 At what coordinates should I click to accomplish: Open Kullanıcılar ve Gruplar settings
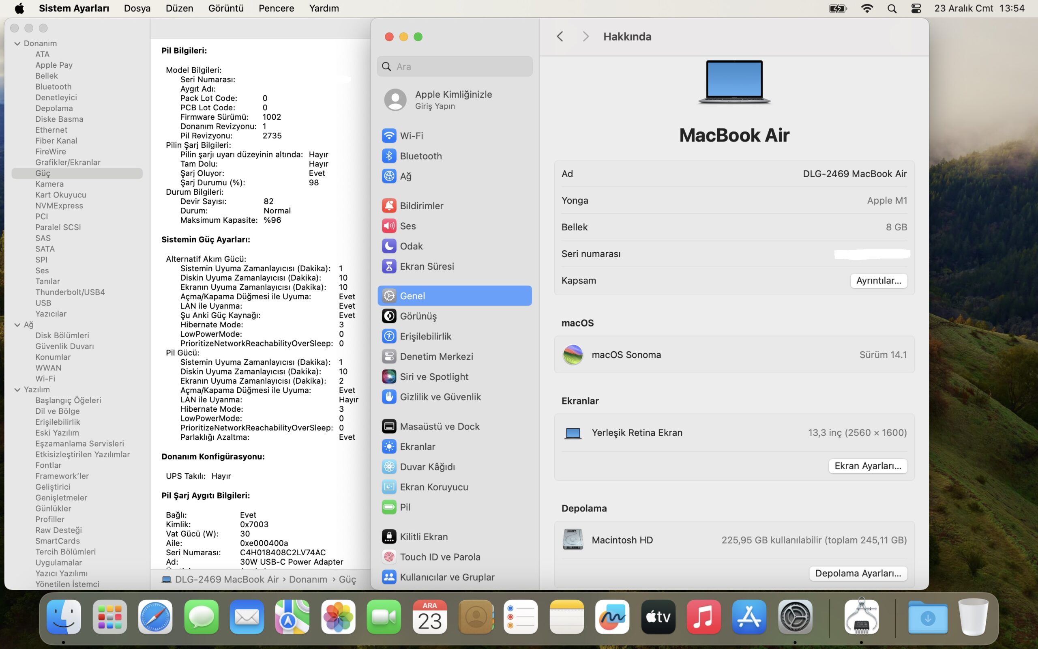click(x=454, y=577)
